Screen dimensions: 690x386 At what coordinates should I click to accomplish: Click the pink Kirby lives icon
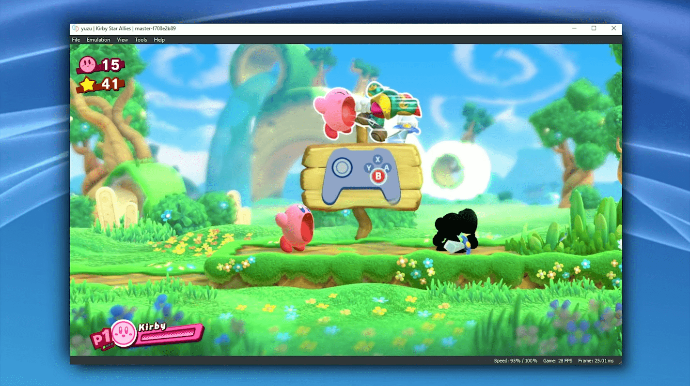(x=88, y=63)
